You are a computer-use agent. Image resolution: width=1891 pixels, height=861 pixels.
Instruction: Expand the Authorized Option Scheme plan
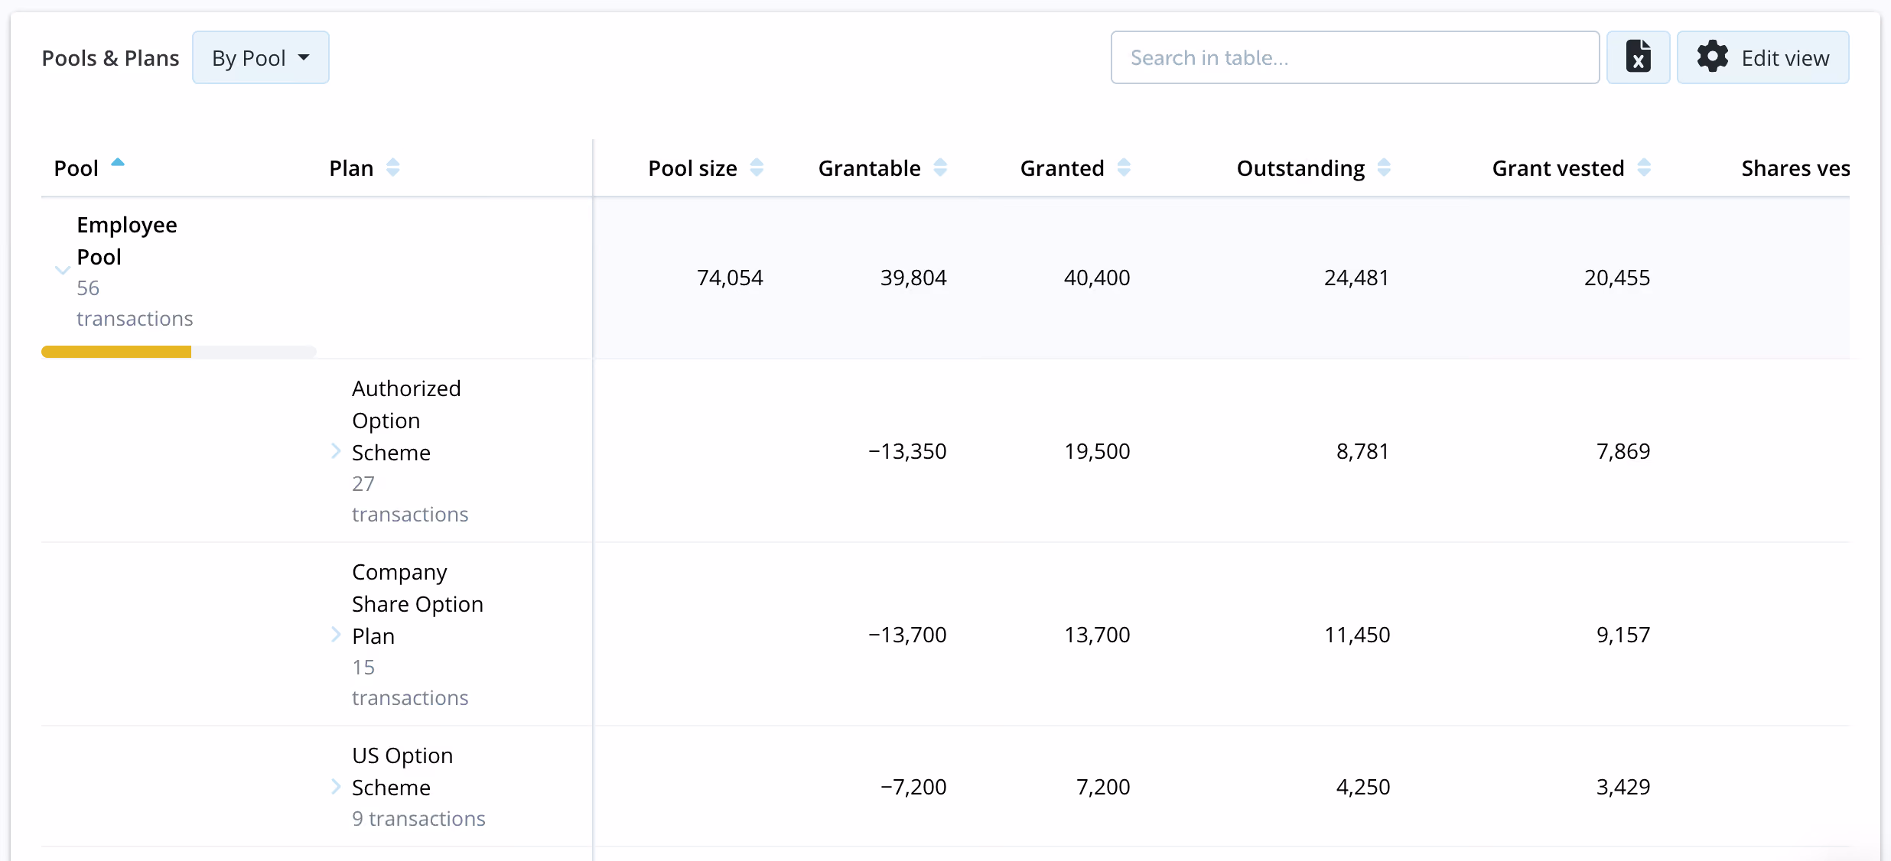pos(336,451)
